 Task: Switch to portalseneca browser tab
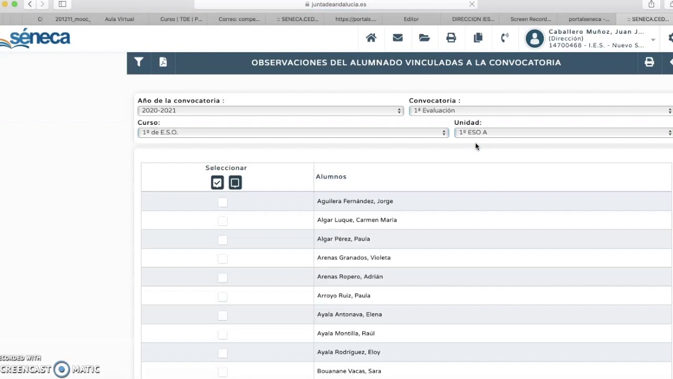coord(589,19)
